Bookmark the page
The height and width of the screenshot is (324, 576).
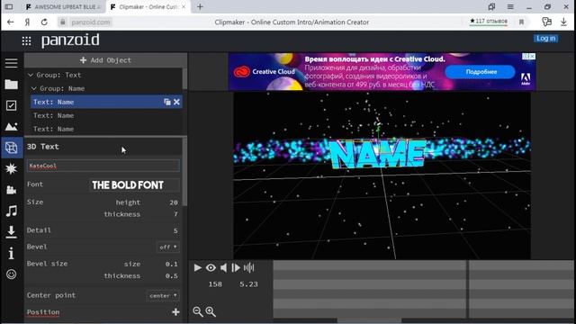pos(521,22)
